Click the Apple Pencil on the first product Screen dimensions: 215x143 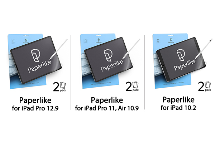point(58,49)
